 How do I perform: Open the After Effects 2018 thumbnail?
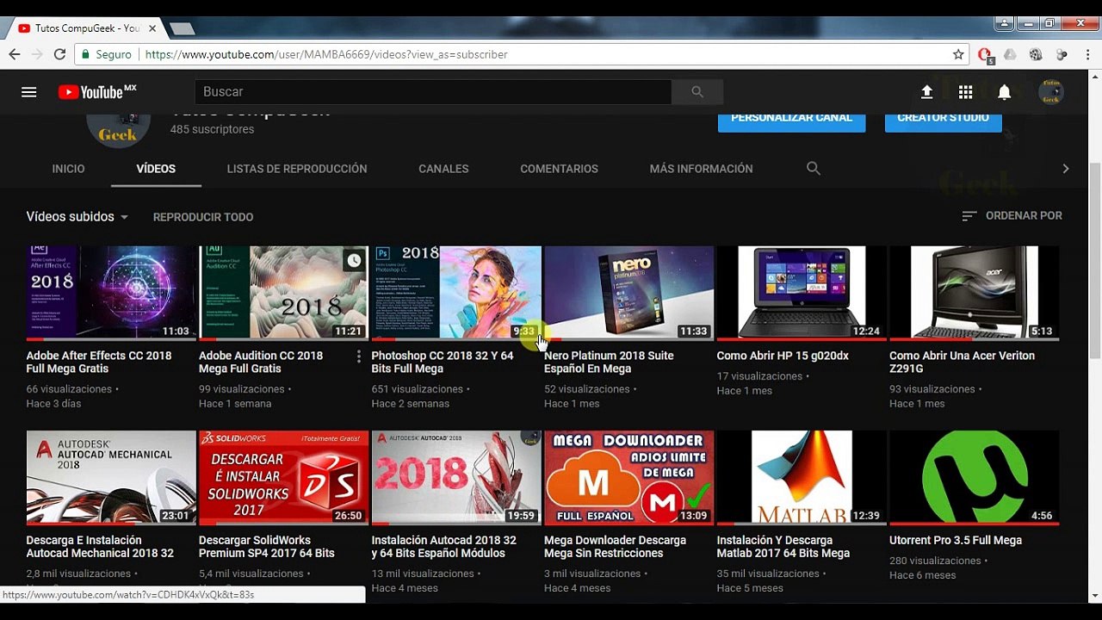pos(111,293)
